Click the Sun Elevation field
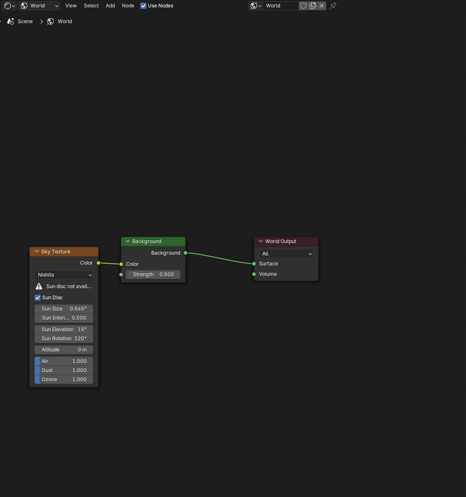 [x=64, y=330]
